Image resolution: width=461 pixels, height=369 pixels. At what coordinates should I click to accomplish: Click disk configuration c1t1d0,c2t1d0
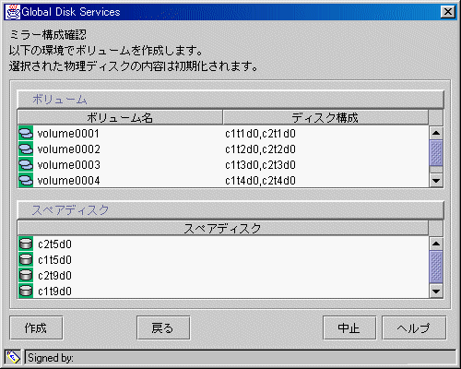pos(260,134)
